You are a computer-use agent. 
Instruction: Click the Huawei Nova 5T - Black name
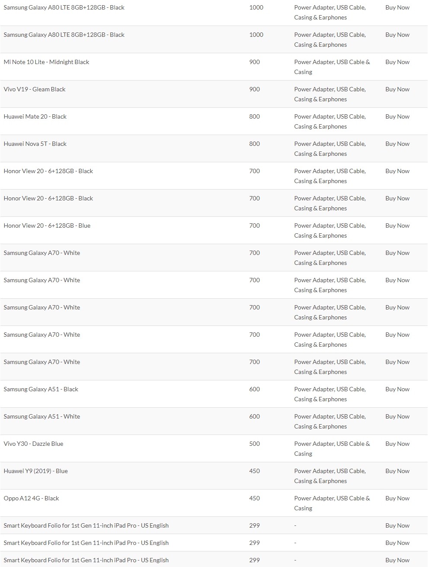tap(35, 144)
